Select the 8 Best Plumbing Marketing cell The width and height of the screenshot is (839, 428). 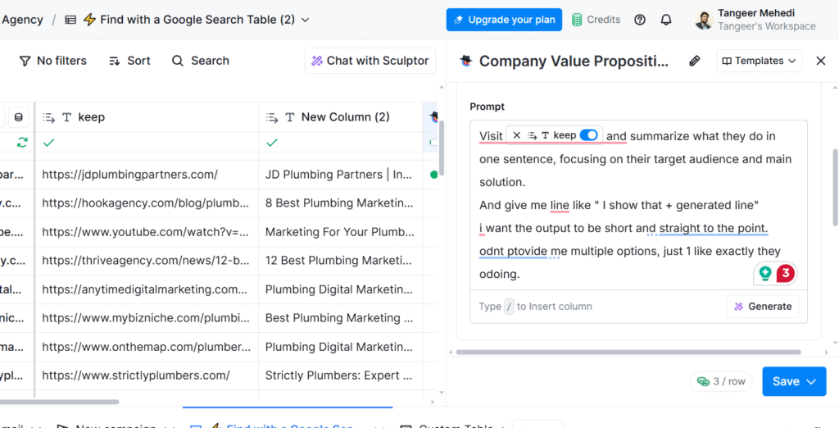pyautogui.click(x=340, y=203)
